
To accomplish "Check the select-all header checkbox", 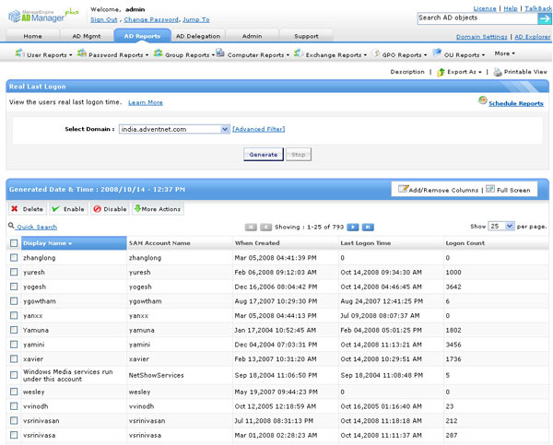I will 14,243.
